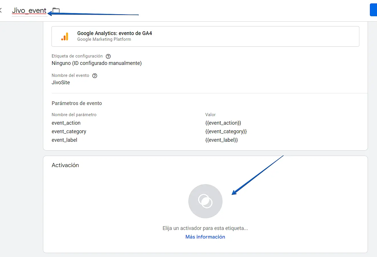The height and width of the screenshot is (257, 377).
Task: Select the event_action parameter name
Action: [66, 123]
